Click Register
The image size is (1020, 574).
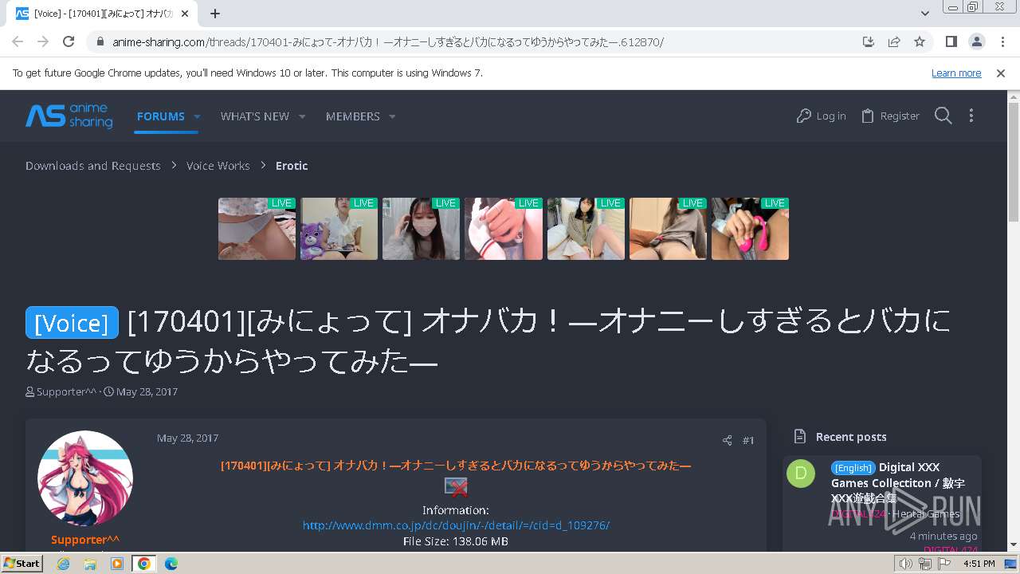tap(890, 116)
